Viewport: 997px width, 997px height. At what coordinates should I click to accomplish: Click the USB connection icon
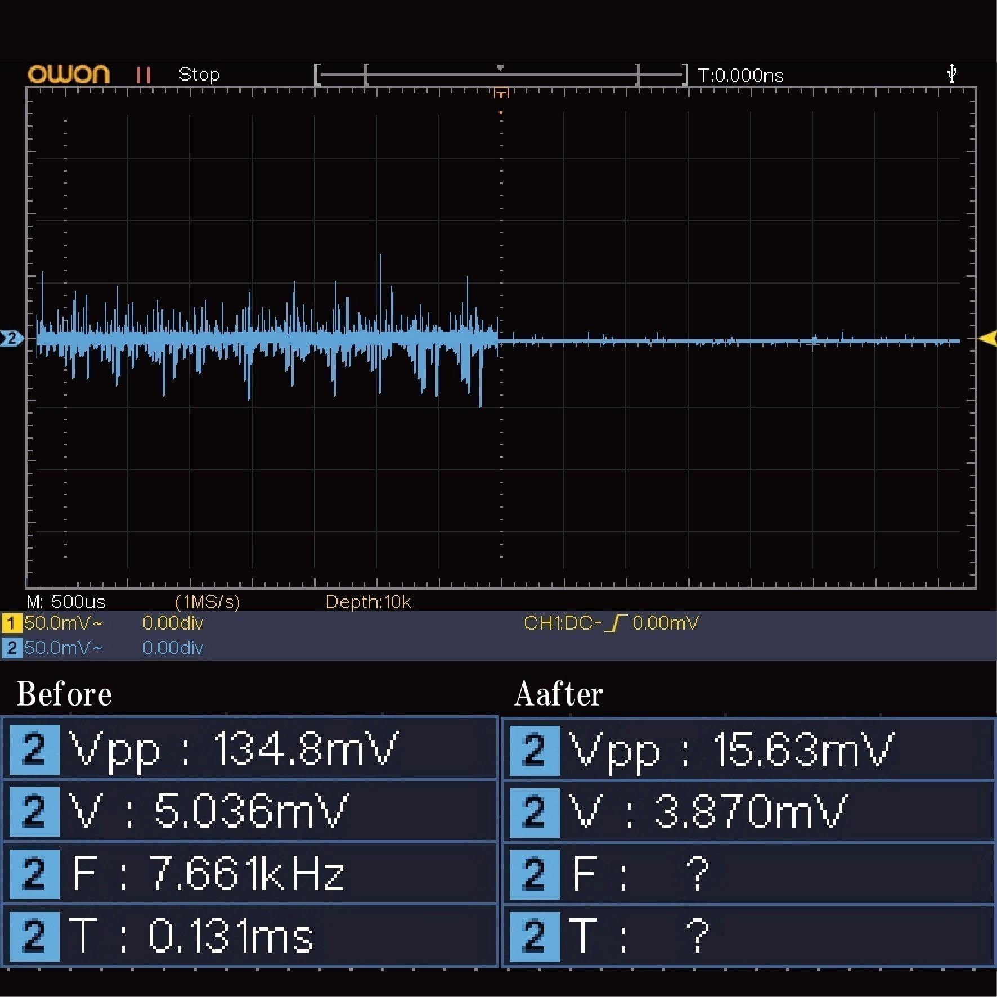951,73
